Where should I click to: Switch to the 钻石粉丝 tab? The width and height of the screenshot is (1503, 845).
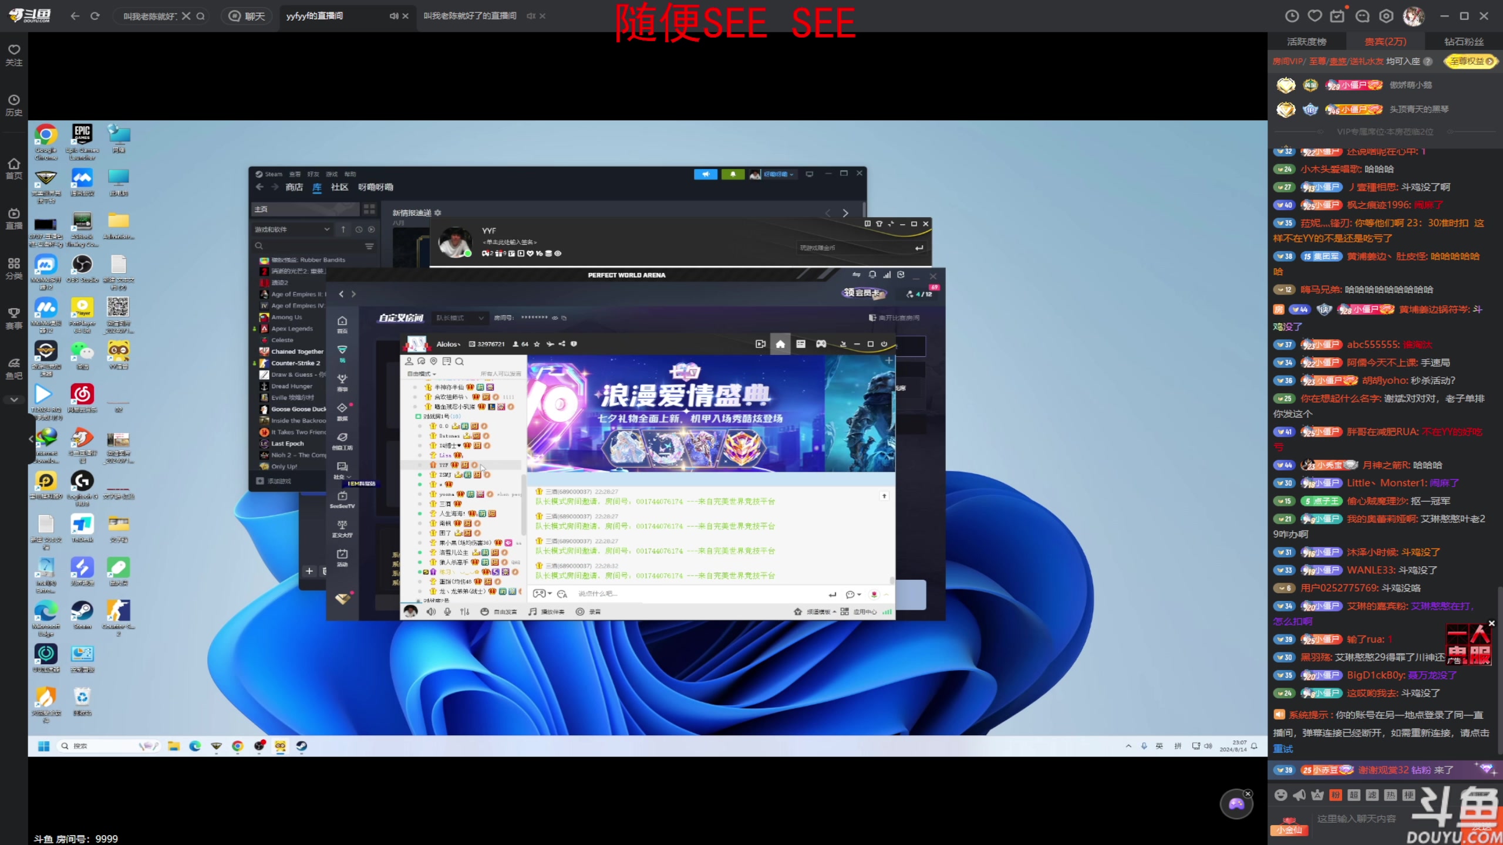pos(1464,42)
